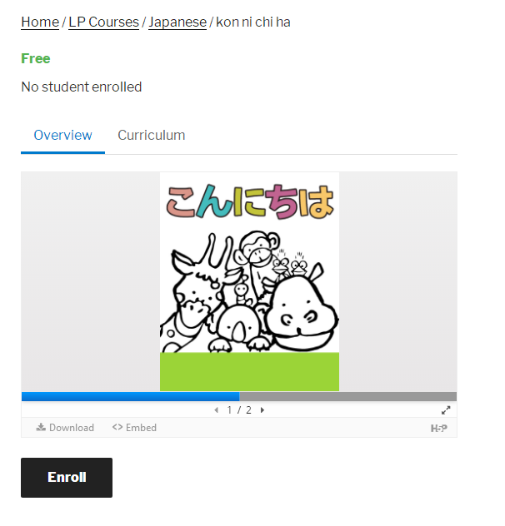This screenshot has width=505, height=526.
Task: Toggle fullscreen mode for the presentation
Action: coord(446,410)
